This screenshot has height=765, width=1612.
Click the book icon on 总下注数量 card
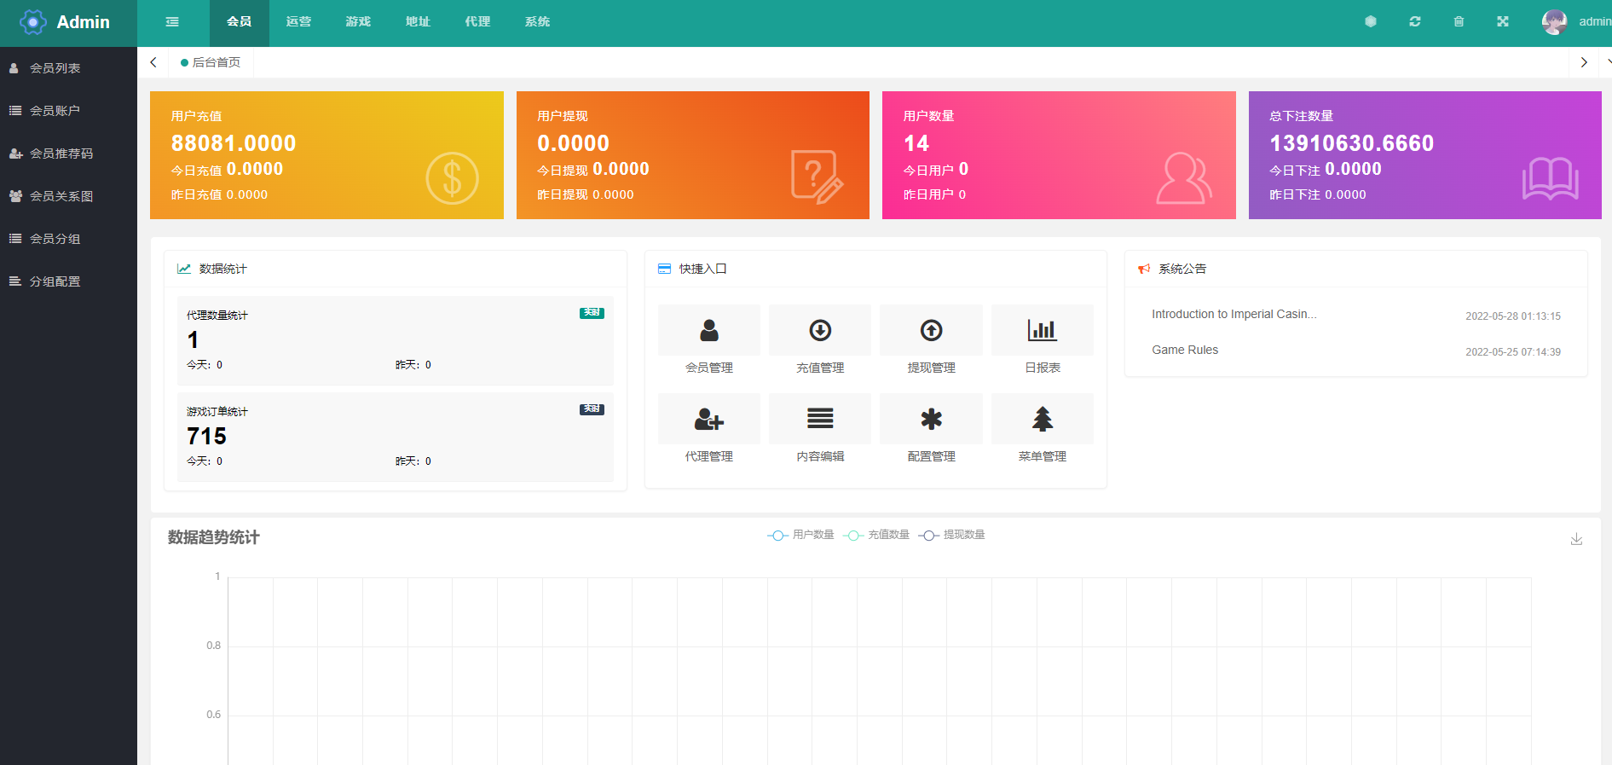click(x=1551, y=178)
